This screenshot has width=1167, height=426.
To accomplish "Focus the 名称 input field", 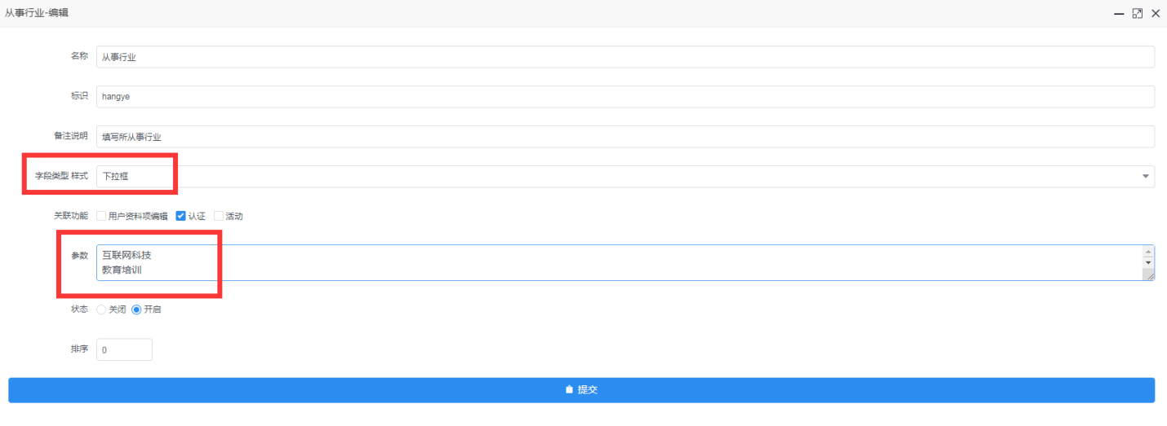I will pos(625,57).
